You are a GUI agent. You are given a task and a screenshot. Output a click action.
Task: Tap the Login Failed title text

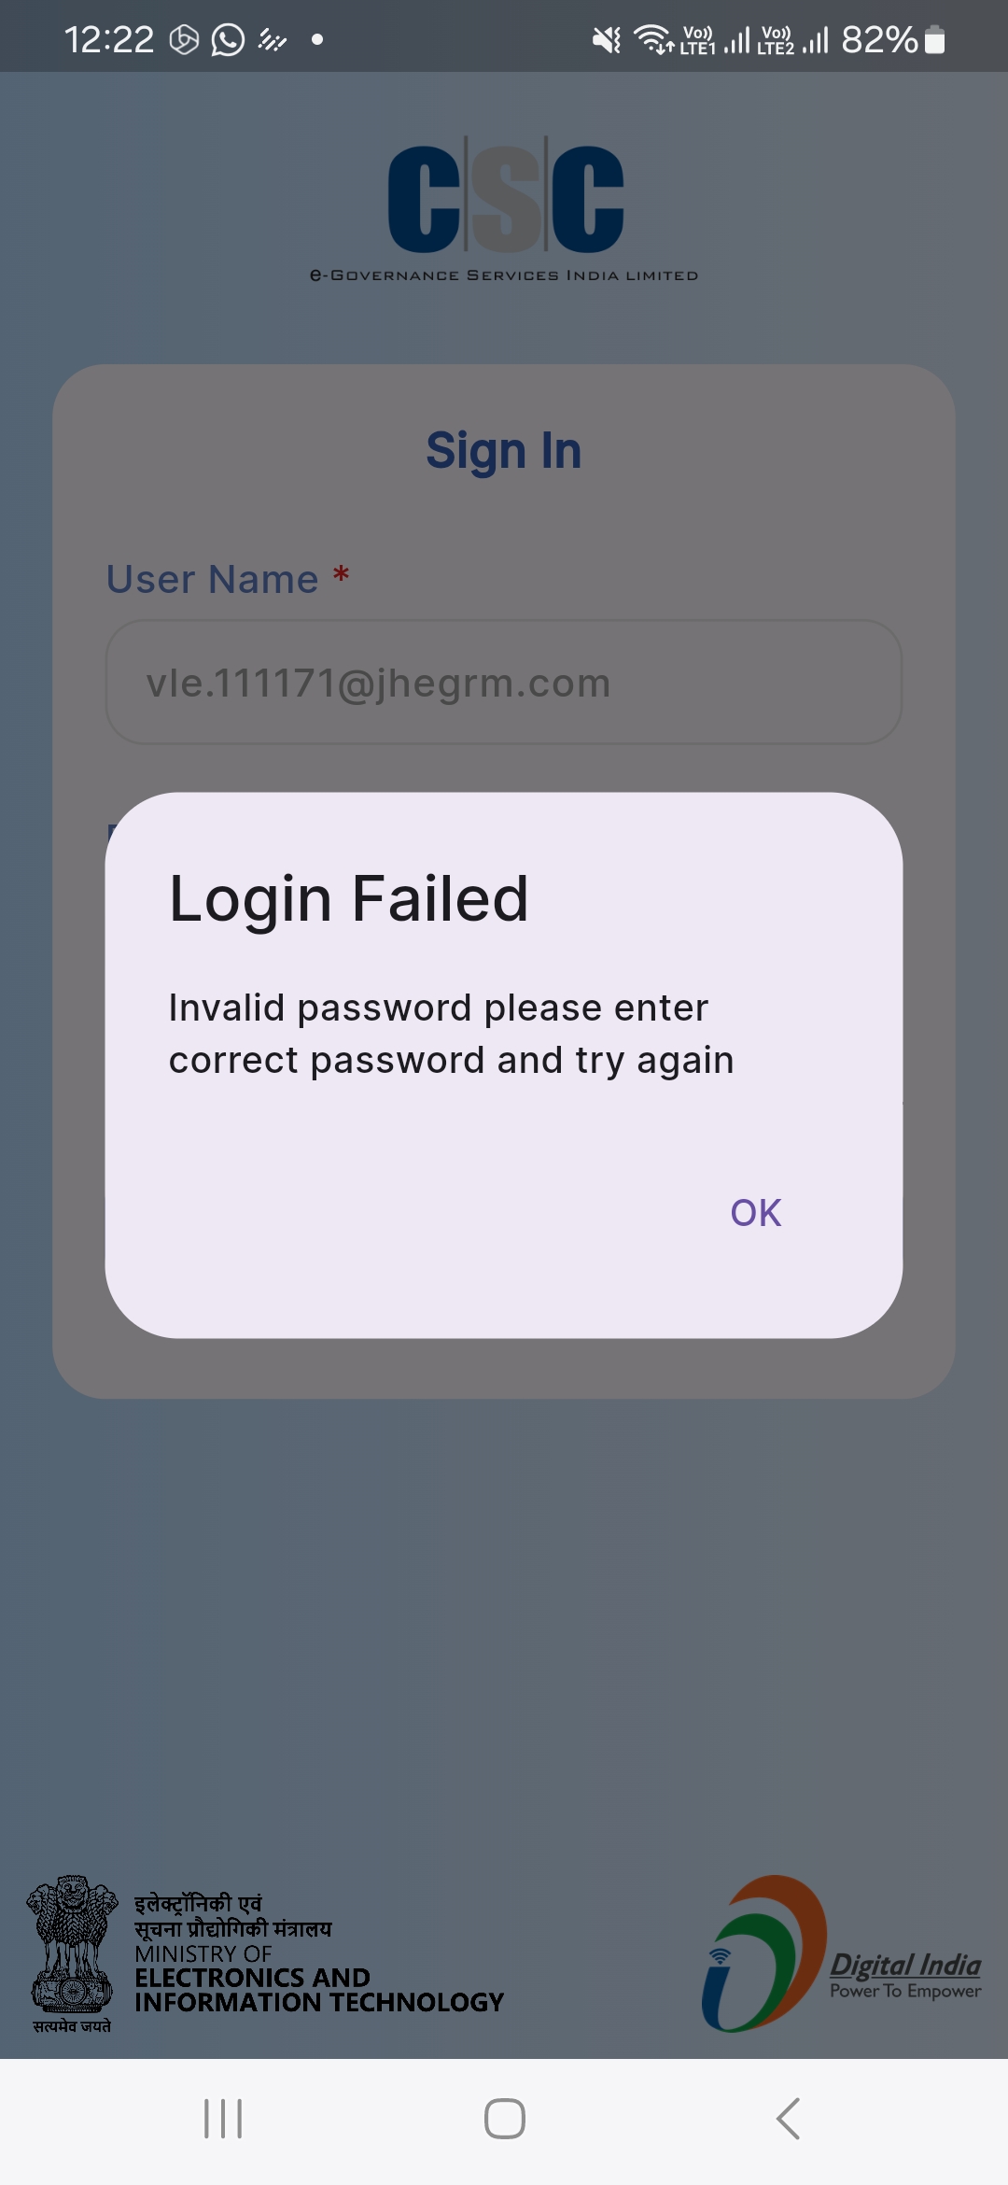349,899
